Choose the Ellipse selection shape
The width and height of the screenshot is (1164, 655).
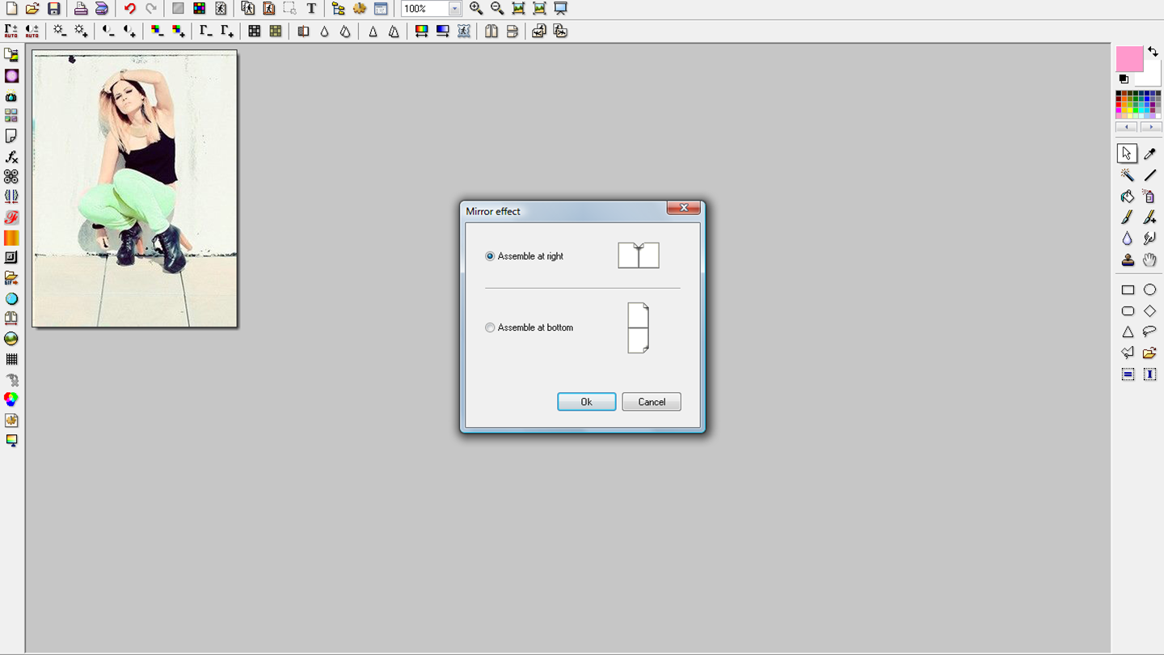pyautogui.click(x=1149, y=289)
